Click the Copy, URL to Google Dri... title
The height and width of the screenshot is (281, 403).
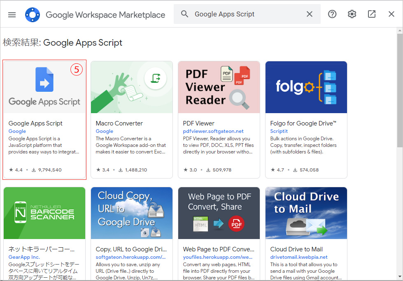click(x=131, y=249)
